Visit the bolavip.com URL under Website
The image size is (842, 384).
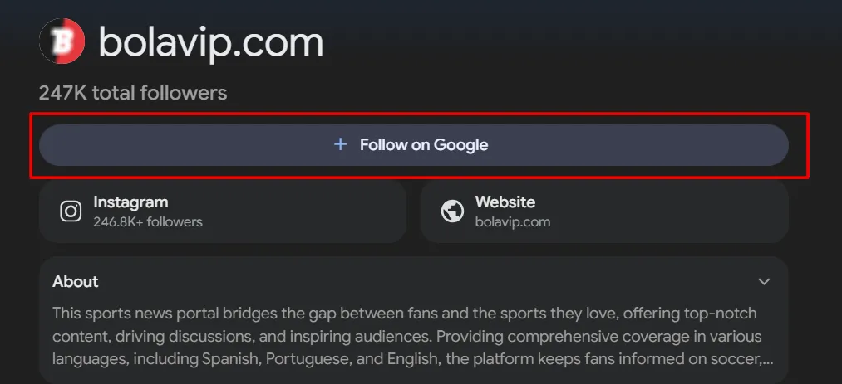512,221
